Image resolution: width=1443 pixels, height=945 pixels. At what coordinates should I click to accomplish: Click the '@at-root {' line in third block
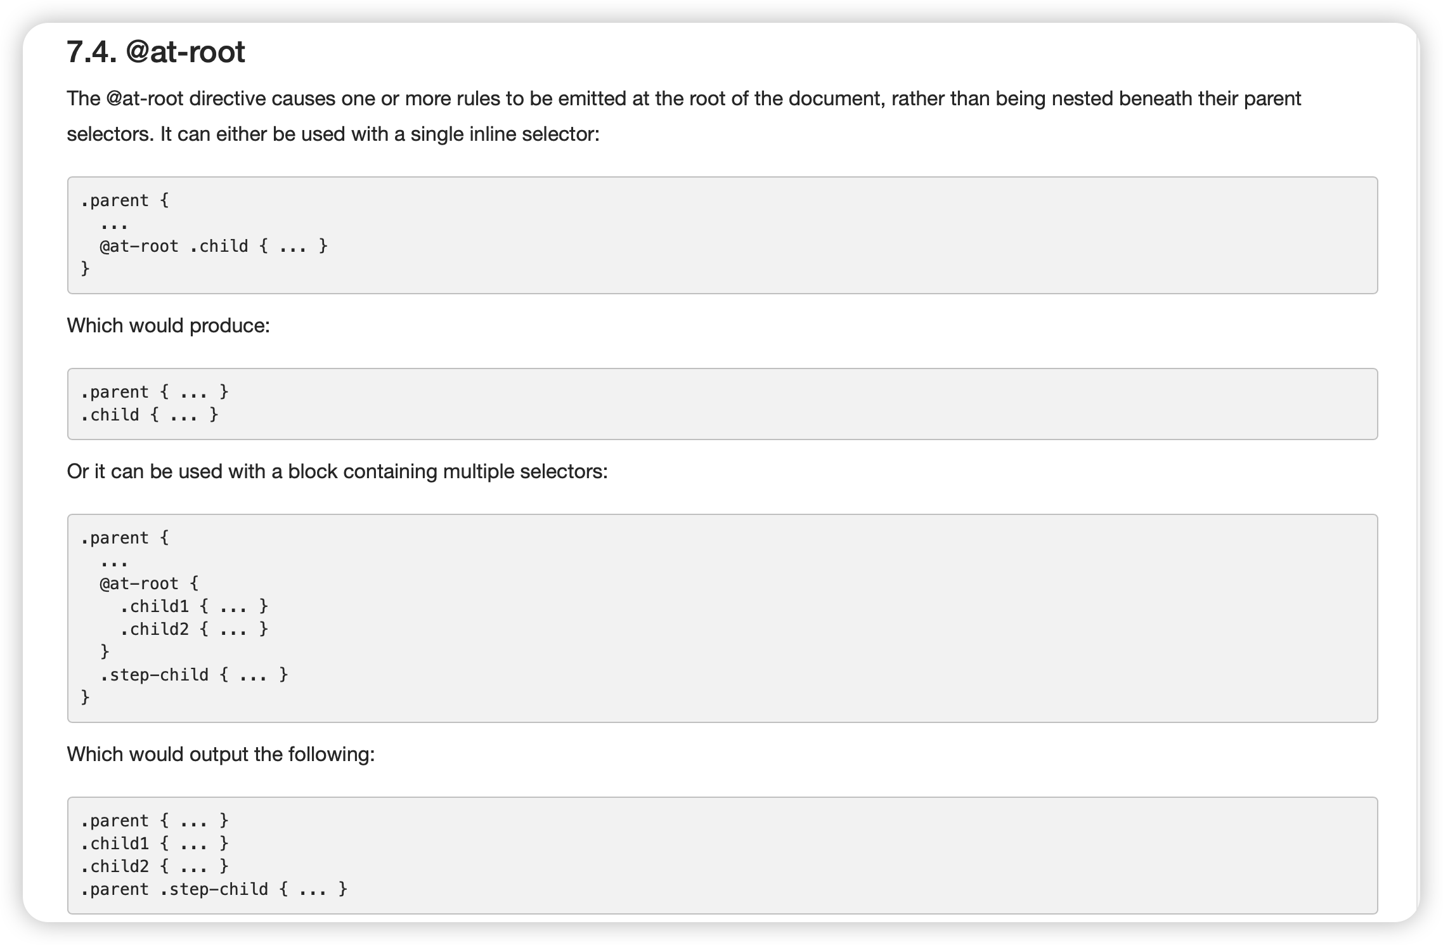coord(149,583)
